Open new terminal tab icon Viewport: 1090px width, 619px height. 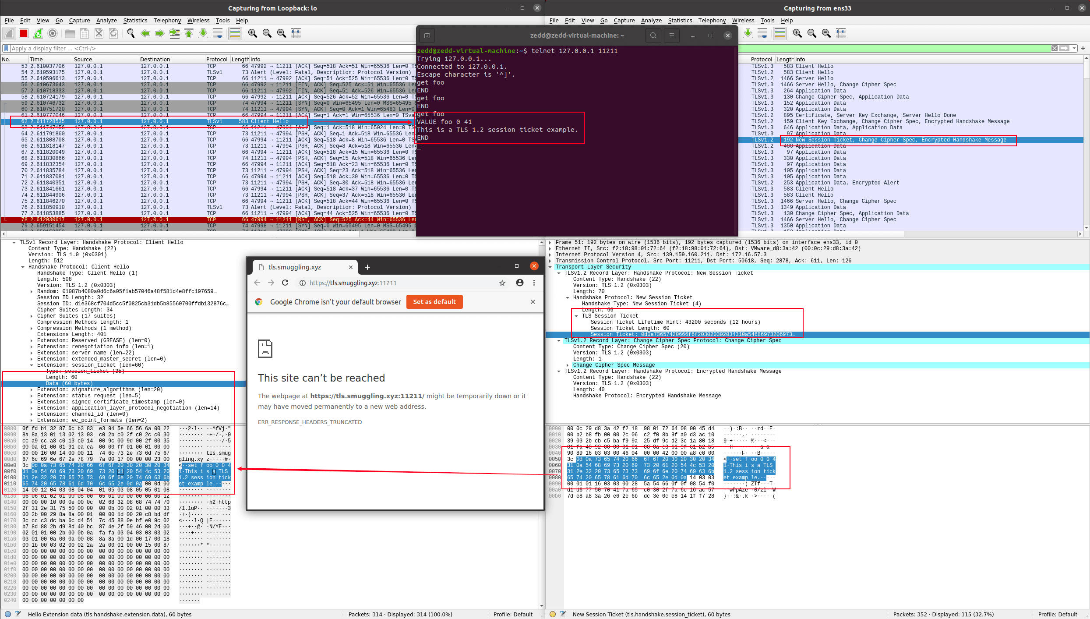coord(427,35)
